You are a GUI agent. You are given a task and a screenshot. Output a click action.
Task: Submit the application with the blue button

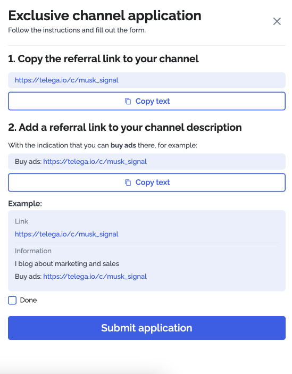(x=147, y=328)
